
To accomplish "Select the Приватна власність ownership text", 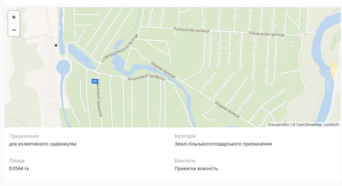I will click(x=196, y=169).
